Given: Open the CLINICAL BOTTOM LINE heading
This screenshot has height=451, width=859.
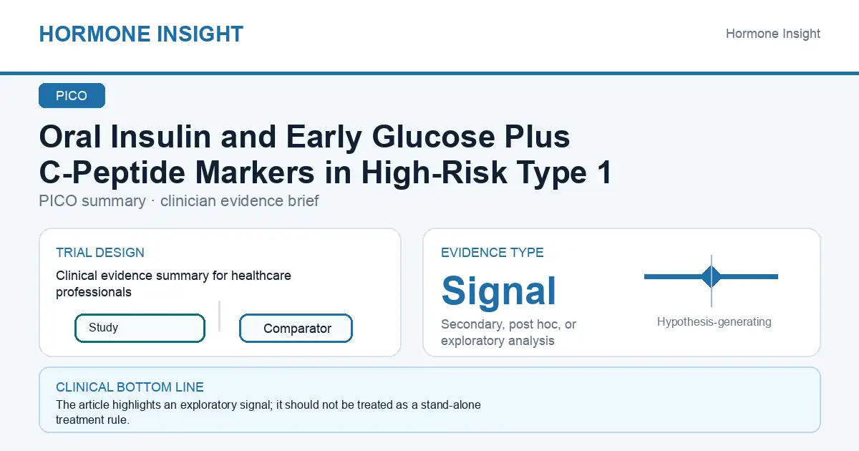Looking at the screenshot, I should coord(130,387).
